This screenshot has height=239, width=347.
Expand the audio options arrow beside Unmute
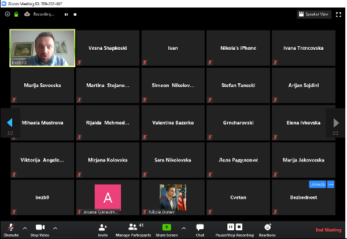coord(24,228)
